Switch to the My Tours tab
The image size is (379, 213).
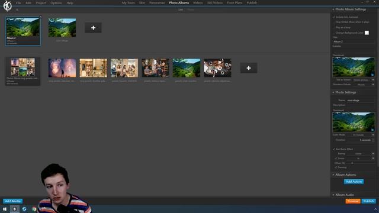click(129, 2)
